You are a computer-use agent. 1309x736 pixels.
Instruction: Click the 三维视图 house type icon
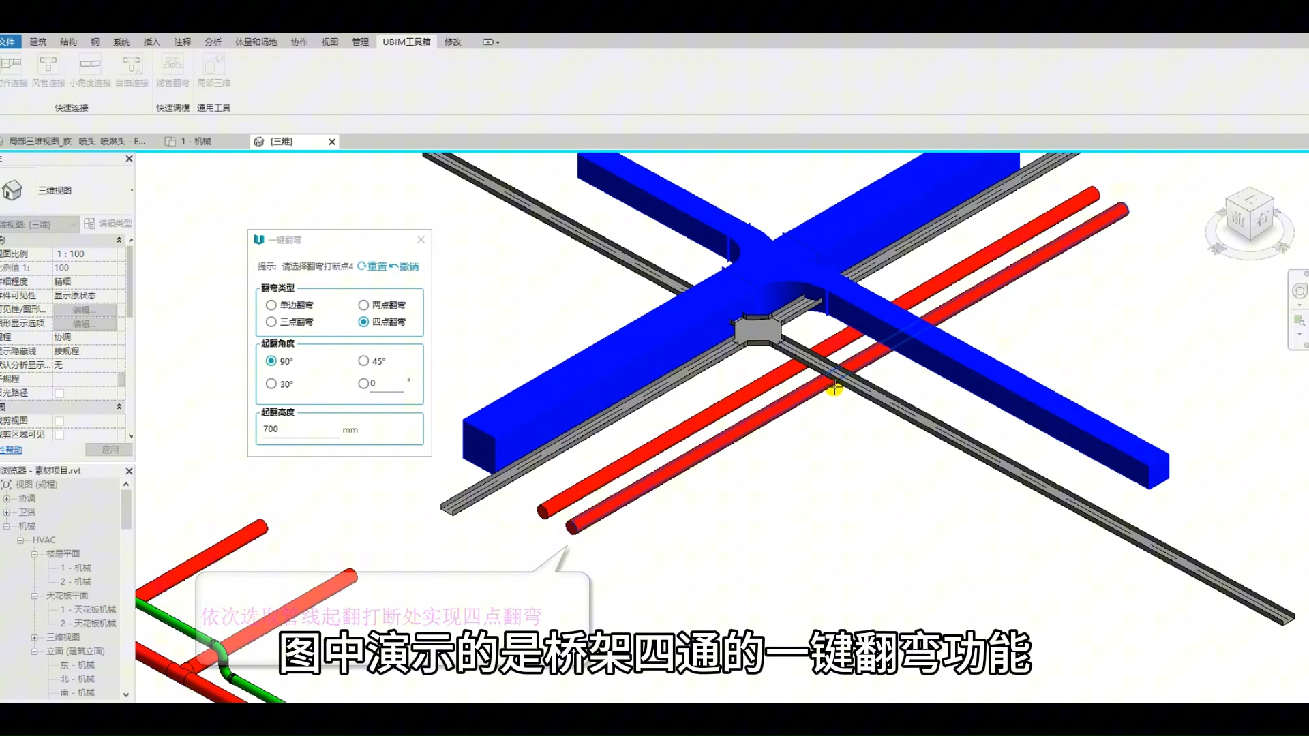coord(12,190)
